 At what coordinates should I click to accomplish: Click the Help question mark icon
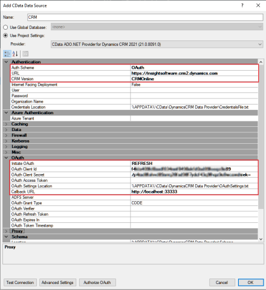[242, 5]
